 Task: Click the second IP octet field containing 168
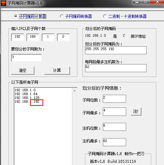tap(33, 37)
